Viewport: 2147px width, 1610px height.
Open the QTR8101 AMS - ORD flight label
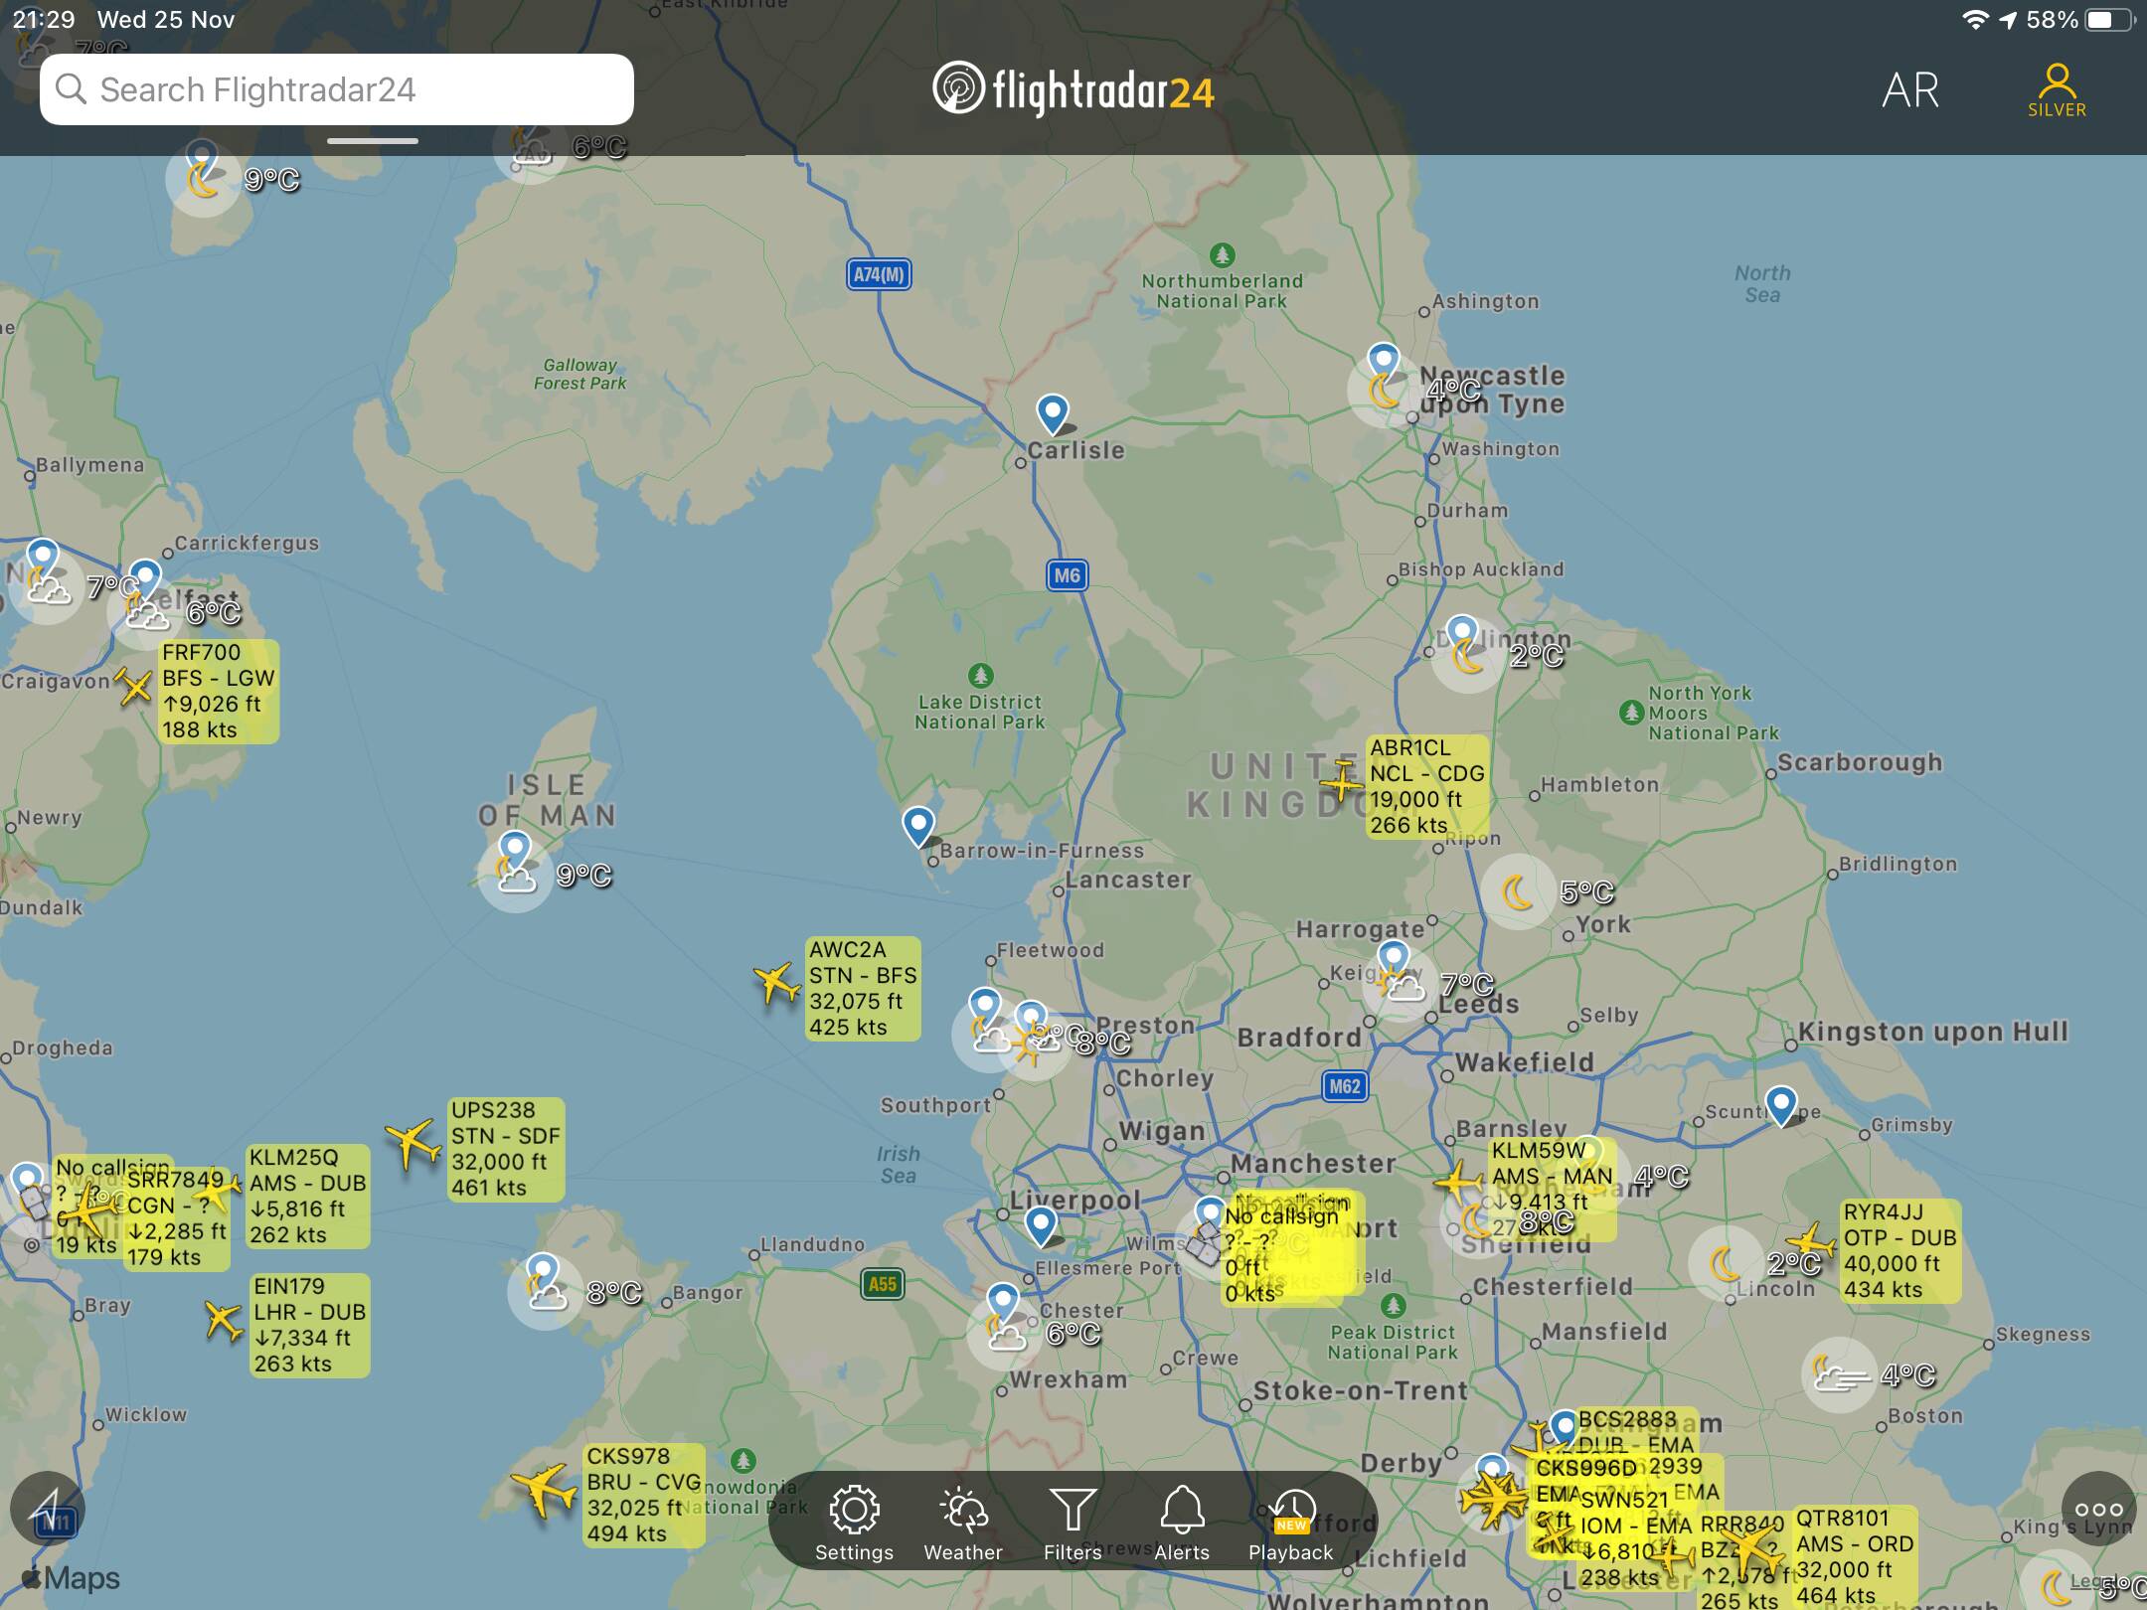[1855, 1557]
